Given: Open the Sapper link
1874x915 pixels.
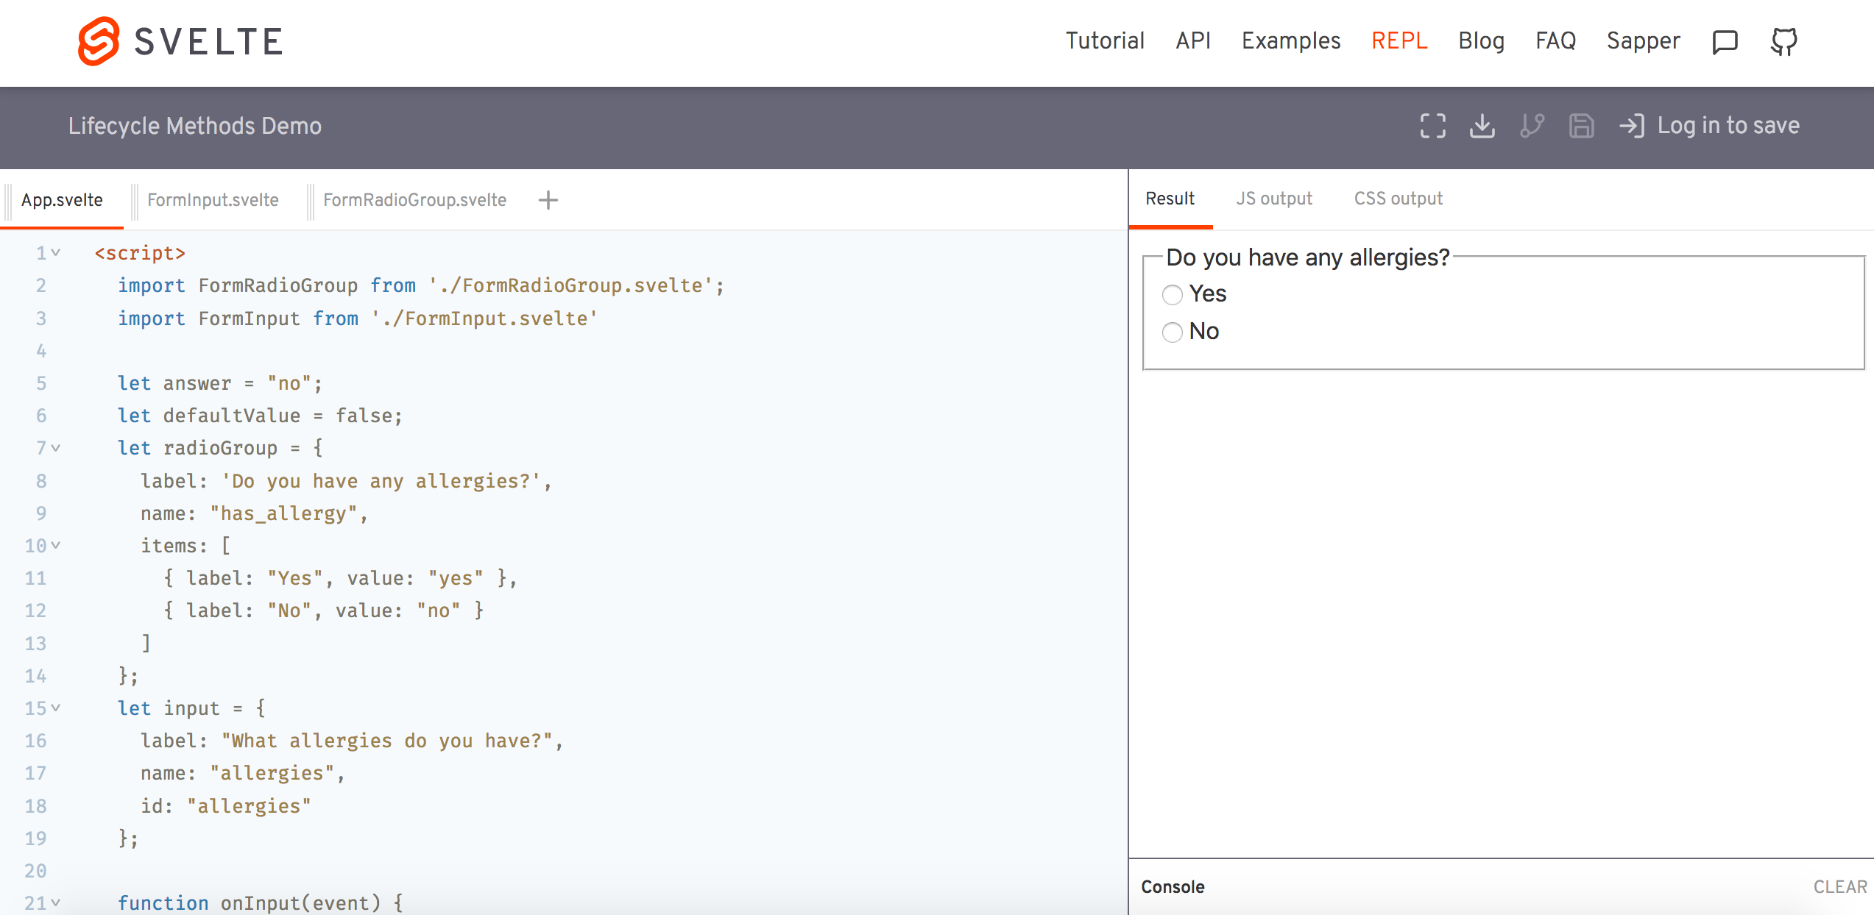Looking at the screenshot, I should pos(1643,41).
